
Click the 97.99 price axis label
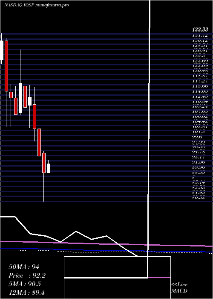199,142
